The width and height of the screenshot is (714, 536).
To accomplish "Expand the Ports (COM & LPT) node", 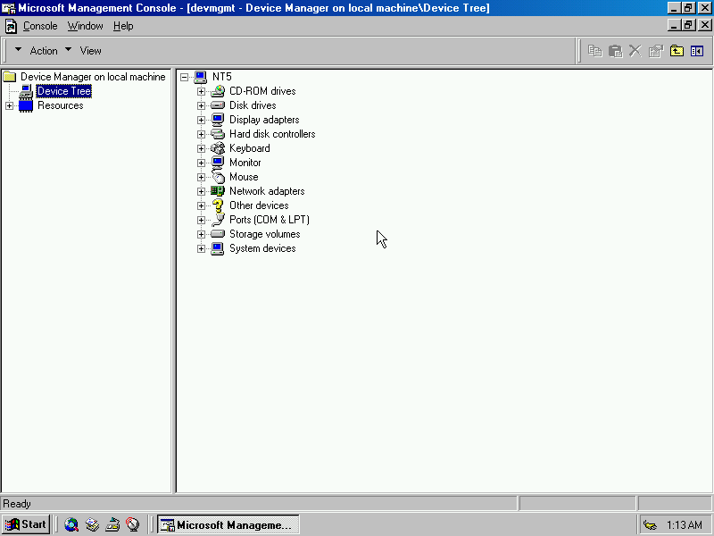I will coord(202,220).
